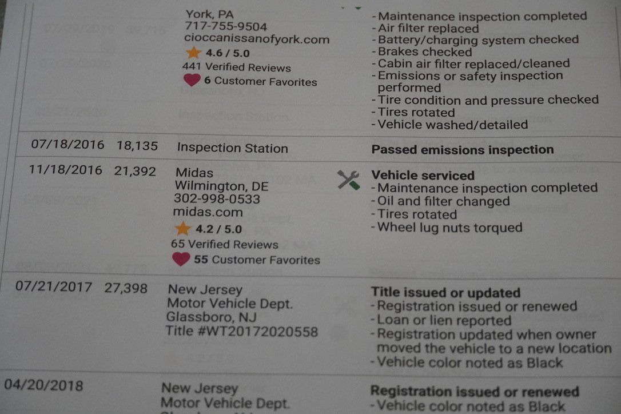Click the Midas phone number 302-998-0533

pyautogui.click(x=217, y=199)
